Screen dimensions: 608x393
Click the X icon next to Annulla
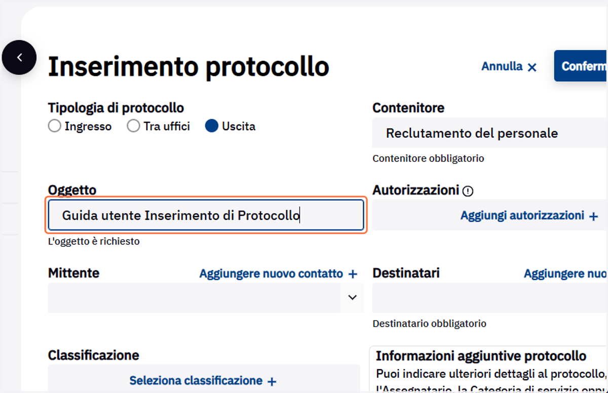(x=532, y=67)
